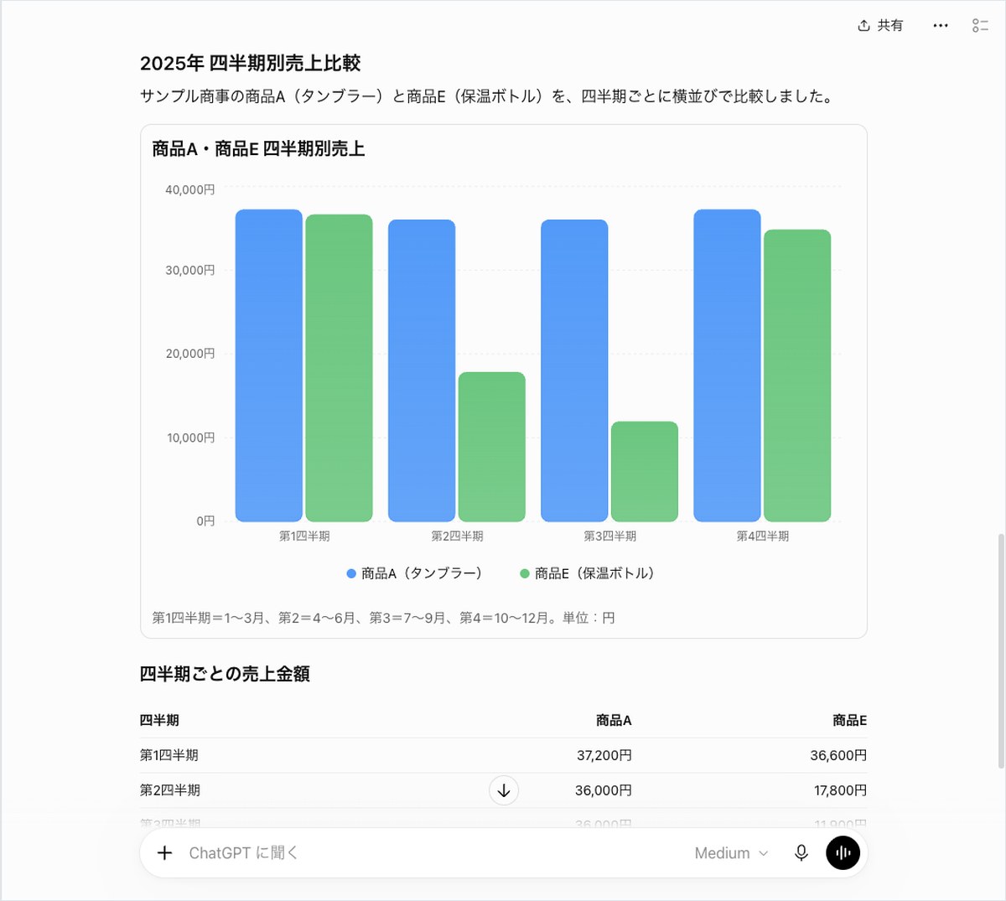Click the ChatGPT に聞く input field
The height and width of the screenshot is (901, 1006).
[432, 852]
